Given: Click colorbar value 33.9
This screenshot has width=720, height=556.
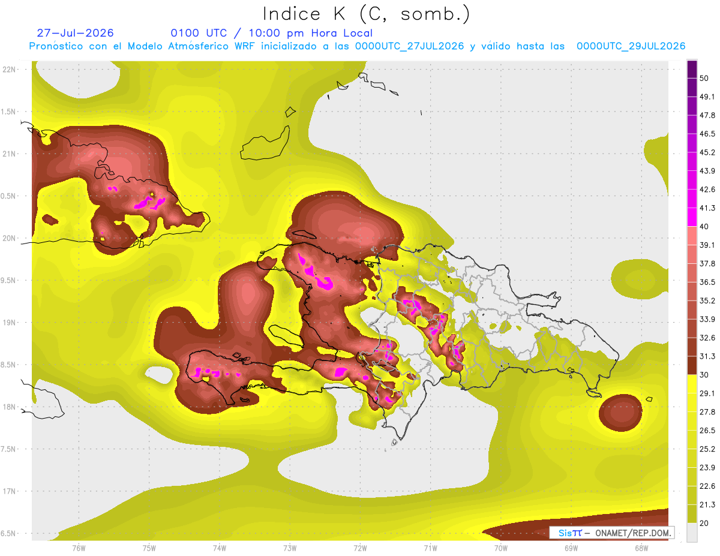Looking at the screenshot, I should 707,319.
